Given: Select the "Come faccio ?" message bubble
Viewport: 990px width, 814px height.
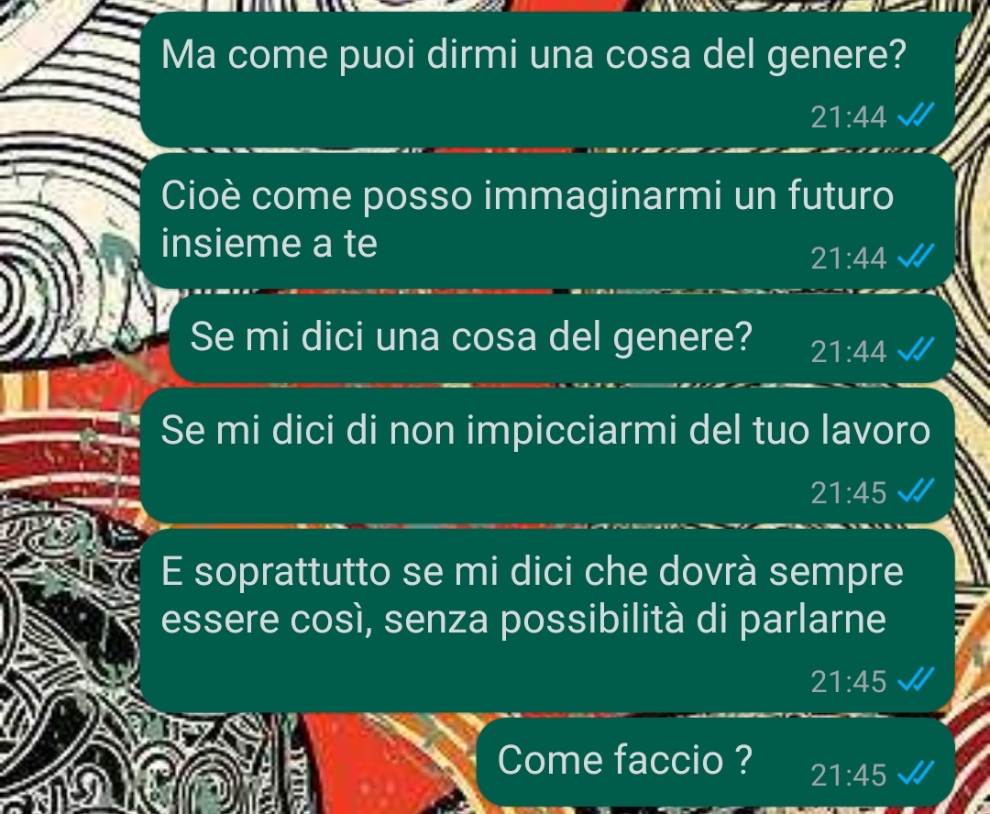Looking at the screenshot, I should point(715,762).
